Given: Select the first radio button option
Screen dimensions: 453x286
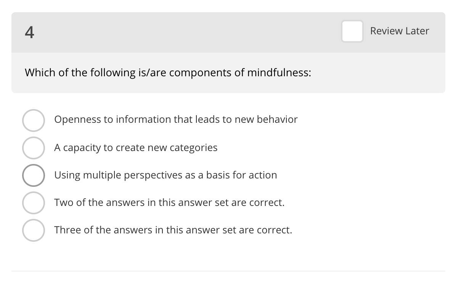Looking at the screenshot, I should tap(34, 120).
